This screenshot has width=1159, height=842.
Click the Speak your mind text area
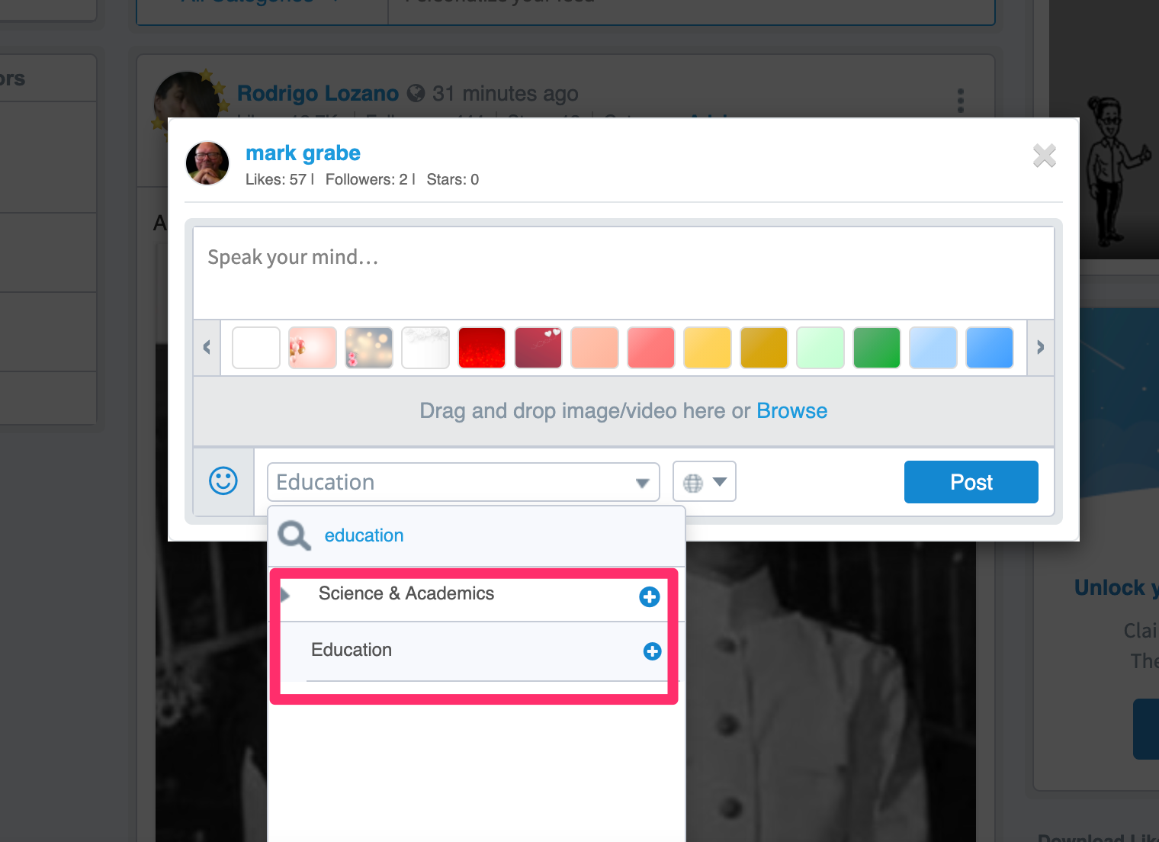tap(624, 273)
